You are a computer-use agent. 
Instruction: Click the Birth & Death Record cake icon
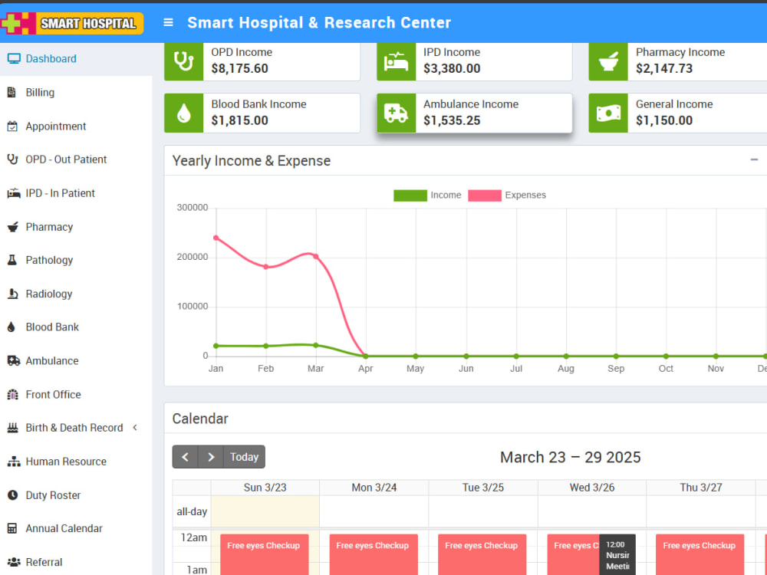[x=13, y=428]
